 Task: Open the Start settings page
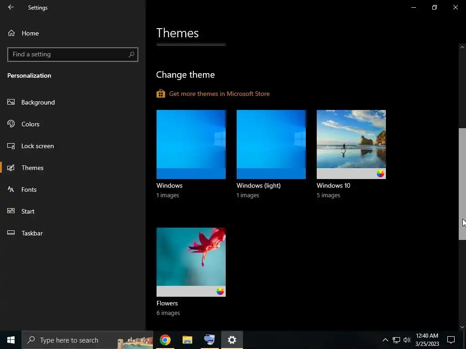[73, 211]
